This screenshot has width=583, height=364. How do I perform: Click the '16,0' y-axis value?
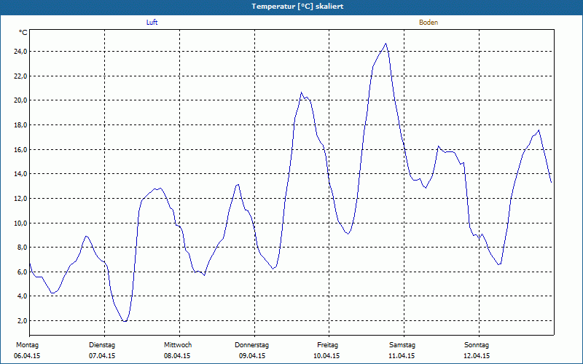tap(20, 149)
